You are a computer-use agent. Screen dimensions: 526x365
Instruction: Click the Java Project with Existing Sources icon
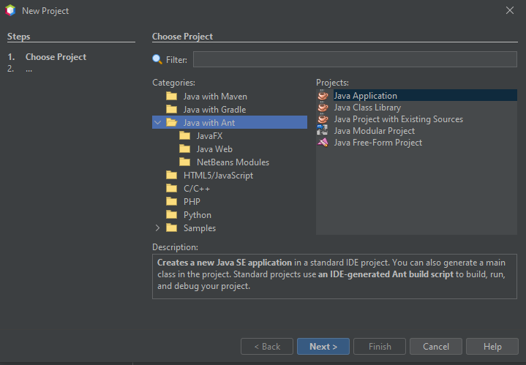323,119
